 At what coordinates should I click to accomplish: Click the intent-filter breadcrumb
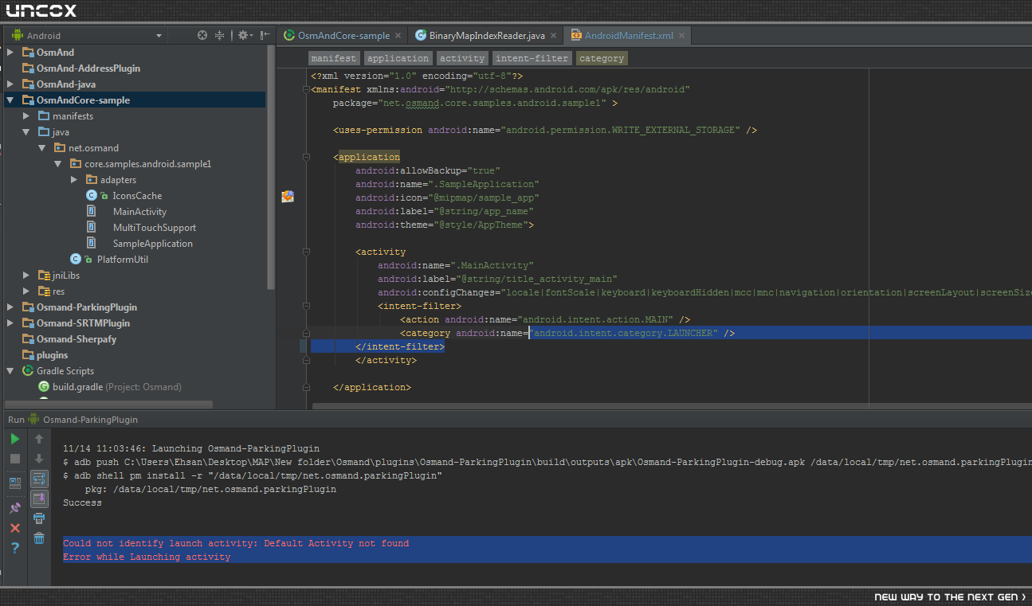point(532,58)
